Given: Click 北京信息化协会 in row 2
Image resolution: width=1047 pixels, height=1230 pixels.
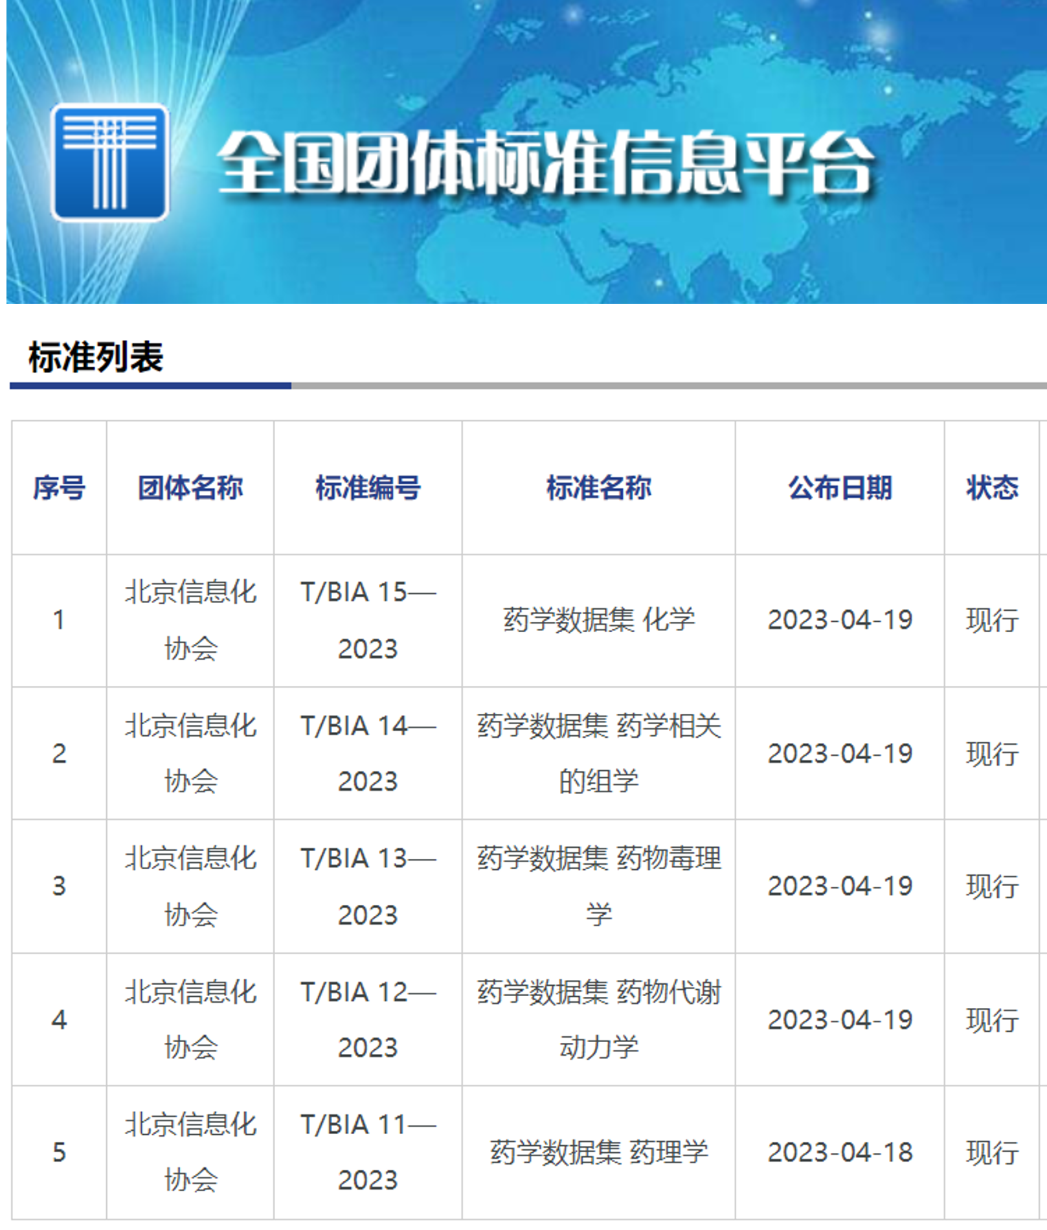Looking at the screenshot, I should 190,753.
